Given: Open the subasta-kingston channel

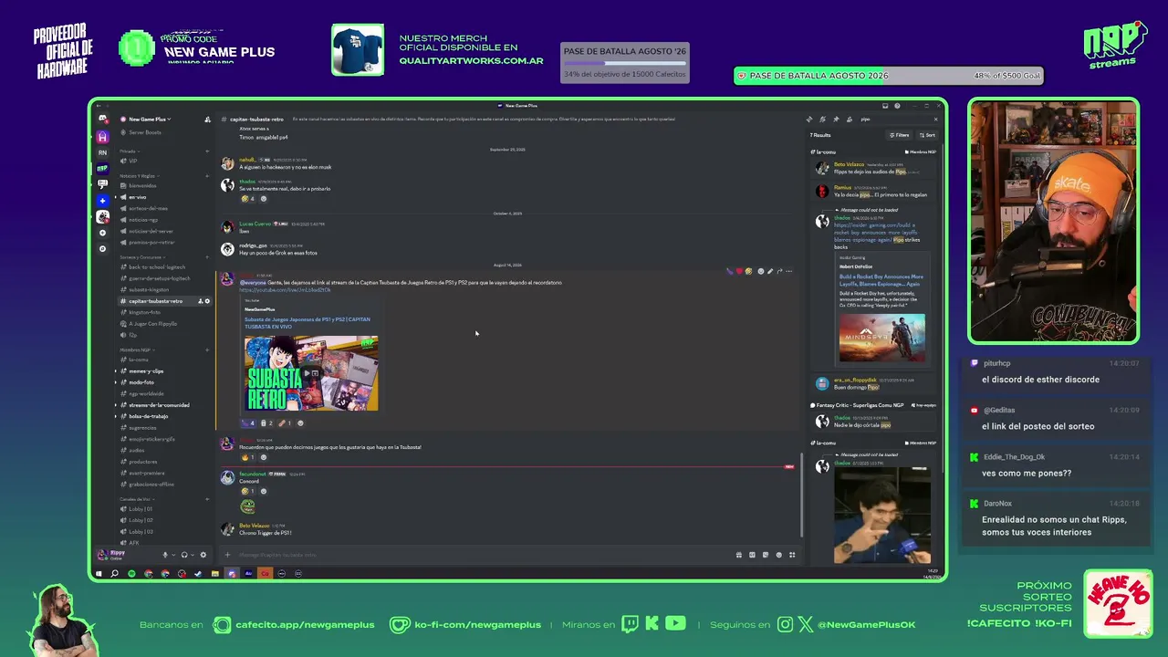Looking at the screenshot, I should point(149,289).
